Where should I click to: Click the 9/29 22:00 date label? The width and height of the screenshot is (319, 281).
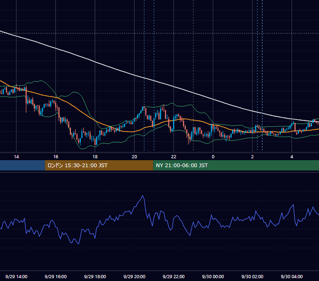(174, 276)
